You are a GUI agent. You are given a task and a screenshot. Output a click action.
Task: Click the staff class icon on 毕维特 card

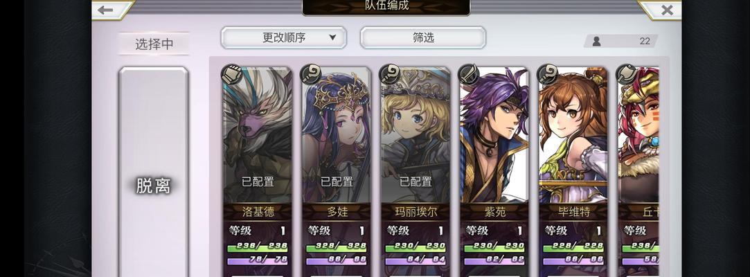click(x=547, y=75)
